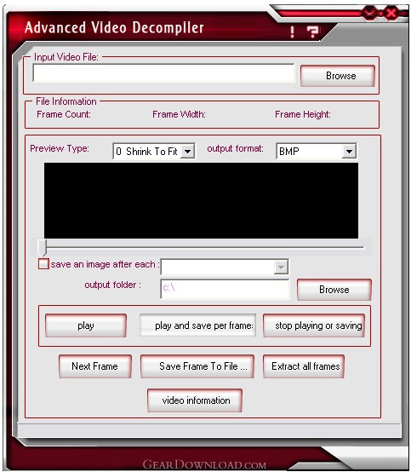This screenshot has width=411, height=472.
Task: Click the exclamation mark about icon
Action: pos(292,32)
